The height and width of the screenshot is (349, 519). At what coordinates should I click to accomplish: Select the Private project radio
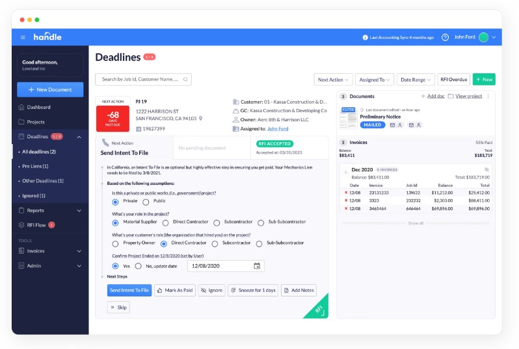(115, 202)
